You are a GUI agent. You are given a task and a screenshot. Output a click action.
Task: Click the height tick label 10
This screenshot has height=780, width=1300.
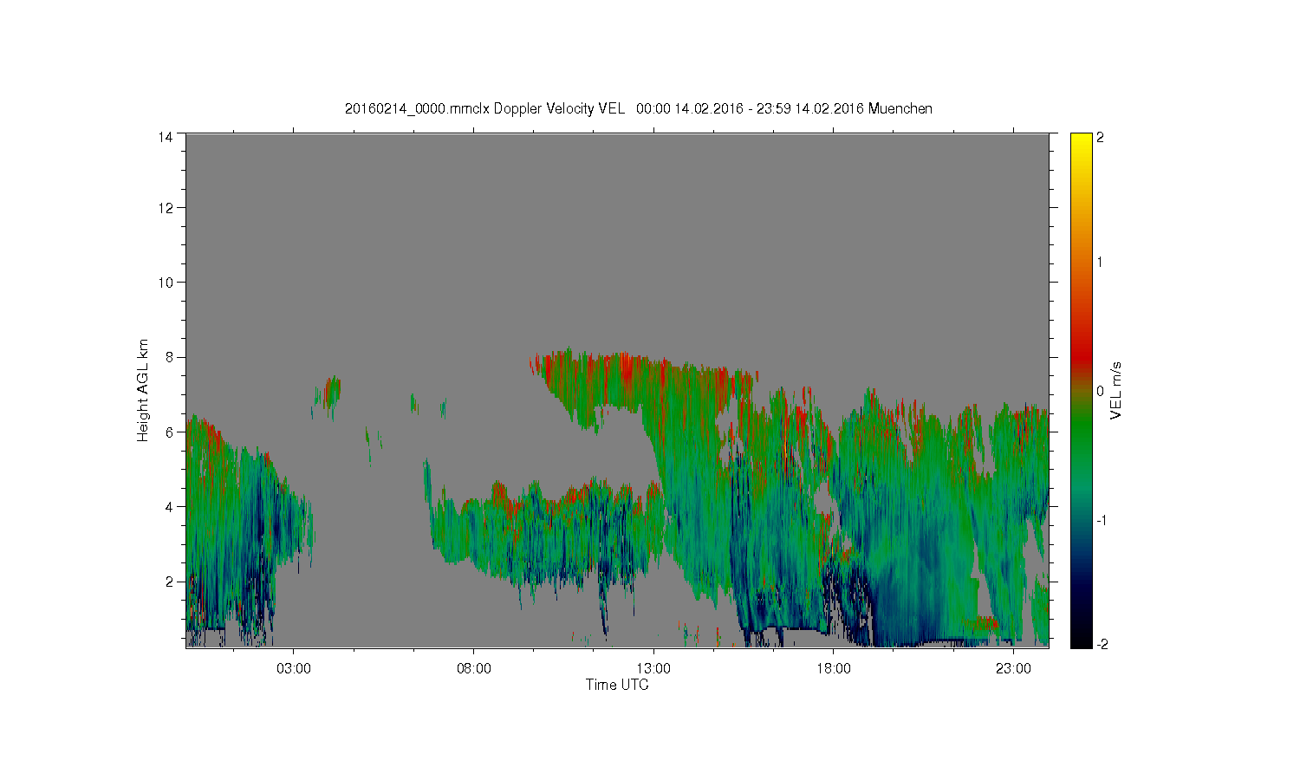tap(165, 283)
